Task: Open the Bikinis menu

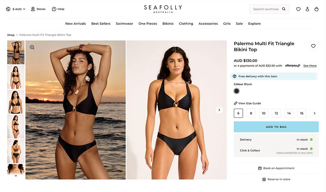Action: 168,24
